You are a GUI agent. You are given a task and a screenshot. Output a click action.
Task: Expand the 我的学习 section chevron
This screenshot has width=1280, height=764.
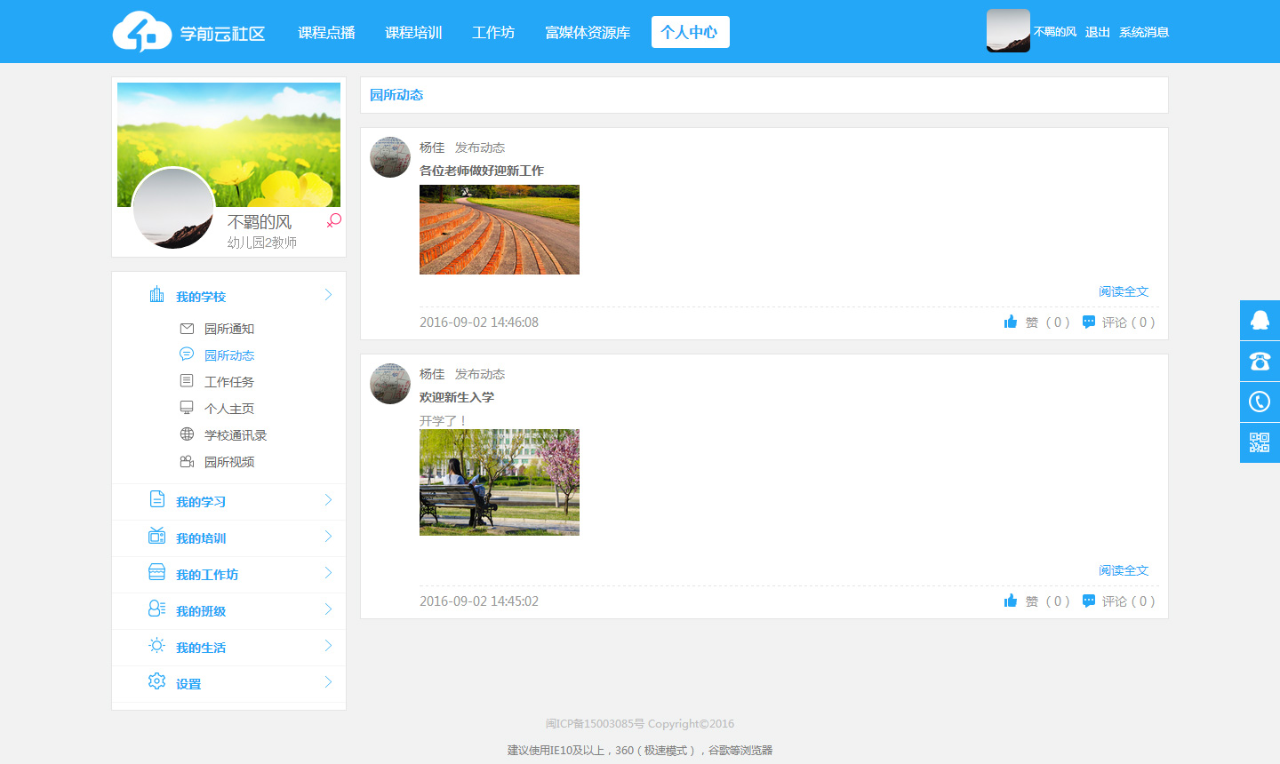click(x=328, y=500)
